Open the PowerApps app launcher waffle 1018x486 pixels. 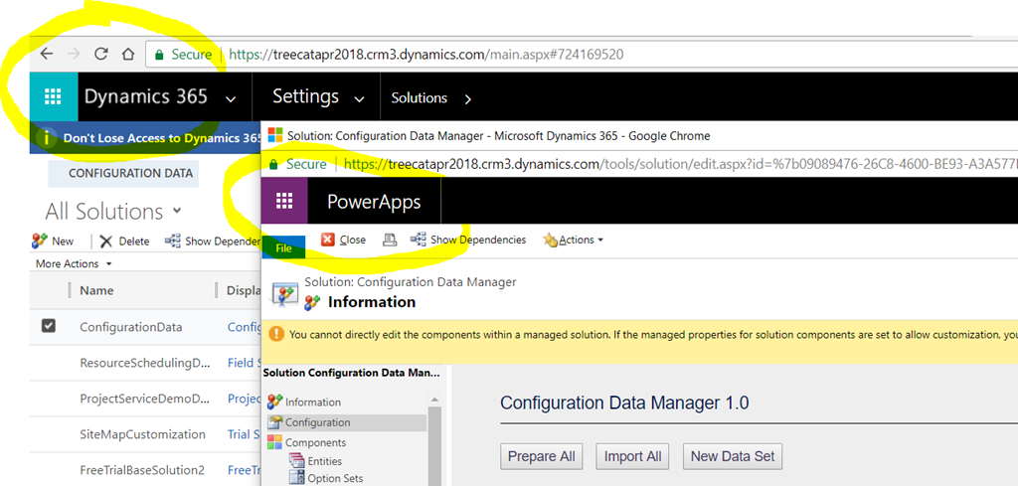(284, 201)
